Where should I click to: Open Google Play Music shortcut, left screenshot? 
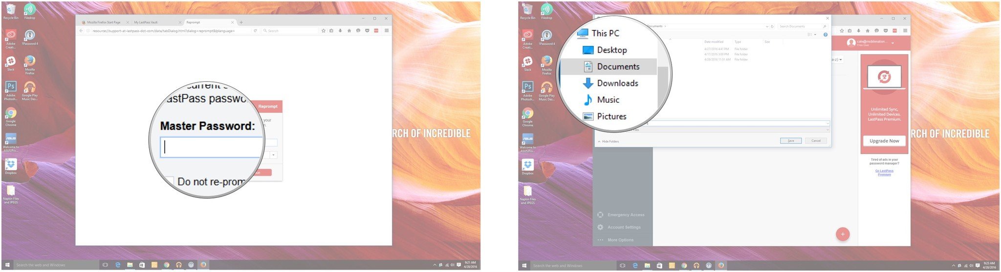point(30,91)
